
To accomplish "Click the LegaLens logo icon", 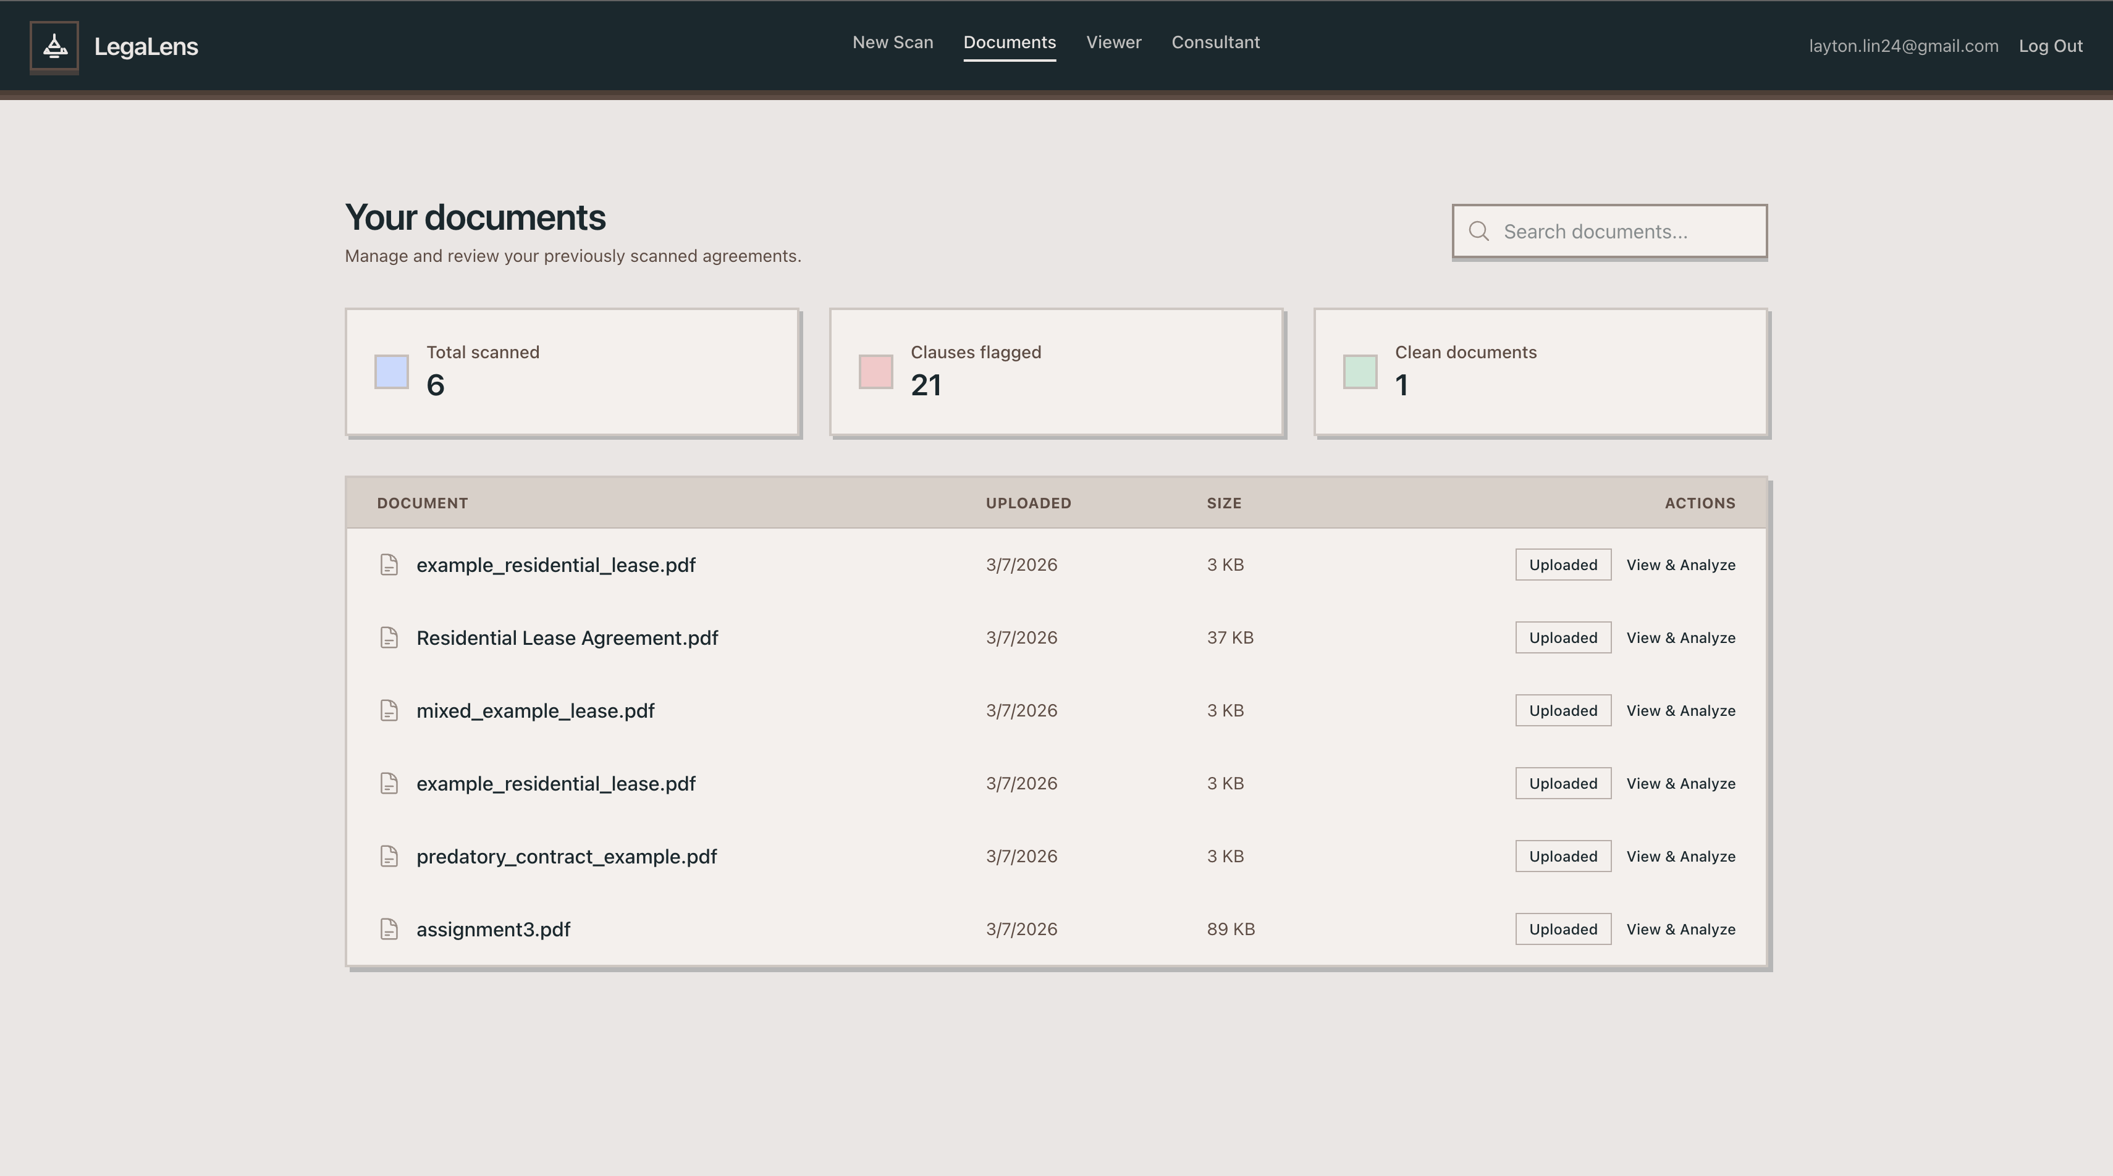I will (54, 47).
